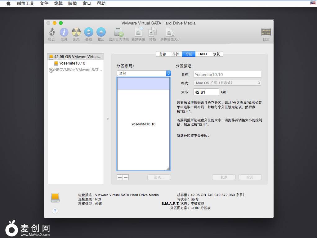Image resolution: width=317 pixels, height=238 pixels.
Task: Click the 新建映像 (New Image) icon
Action: coord(138,32)
